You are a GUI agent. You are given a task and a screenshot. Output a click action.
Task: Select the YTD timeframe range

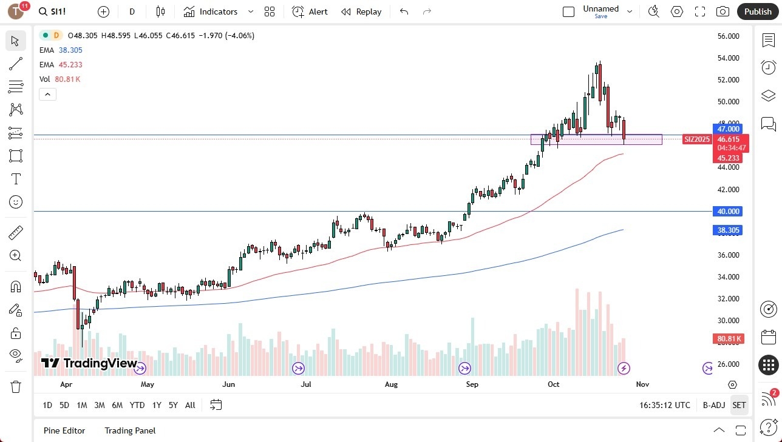[x=137, y=405]
